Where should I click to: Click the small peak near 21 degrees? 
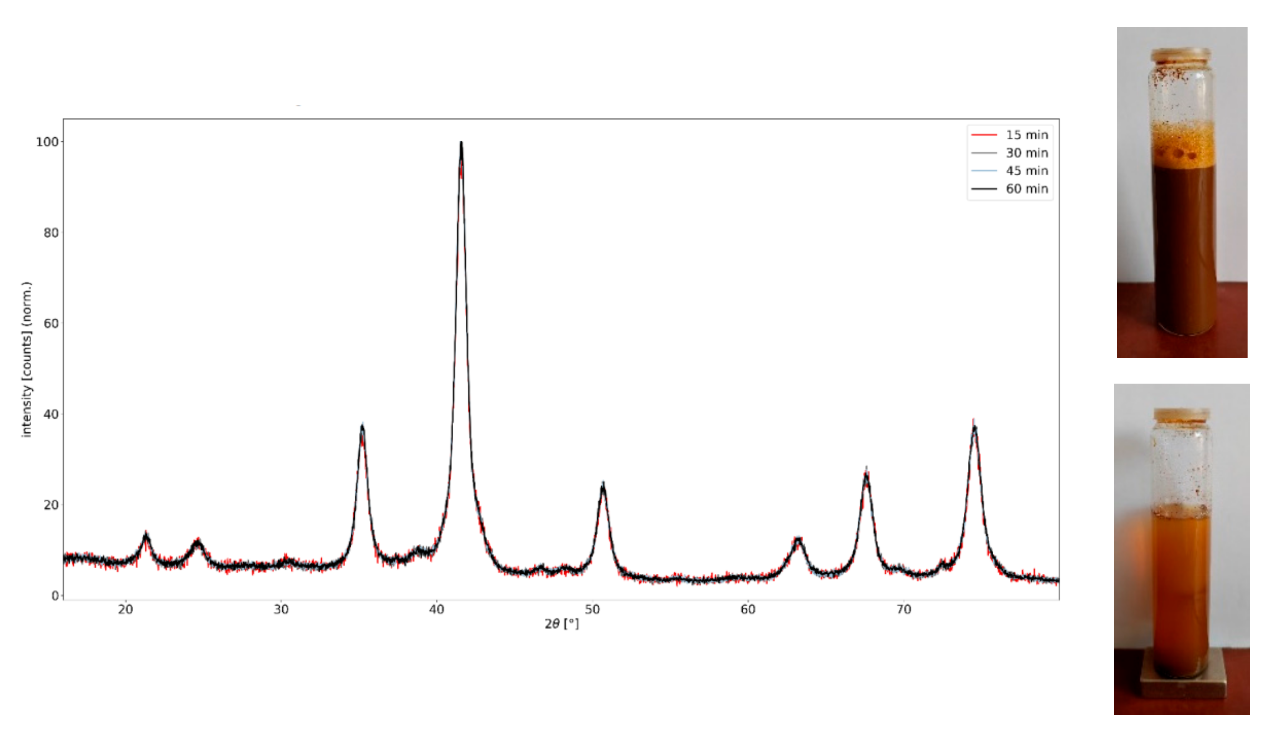pyautogui.click(x=146, y=537)
